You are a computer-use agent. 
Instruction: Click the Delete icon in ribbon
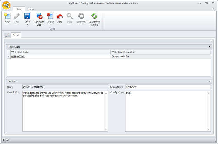click(50, 16)
